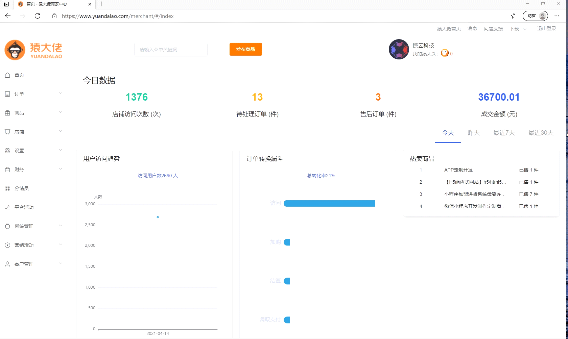
Task: Open the 平台活动 platform activity icon
Action: (x=7, y=207)
